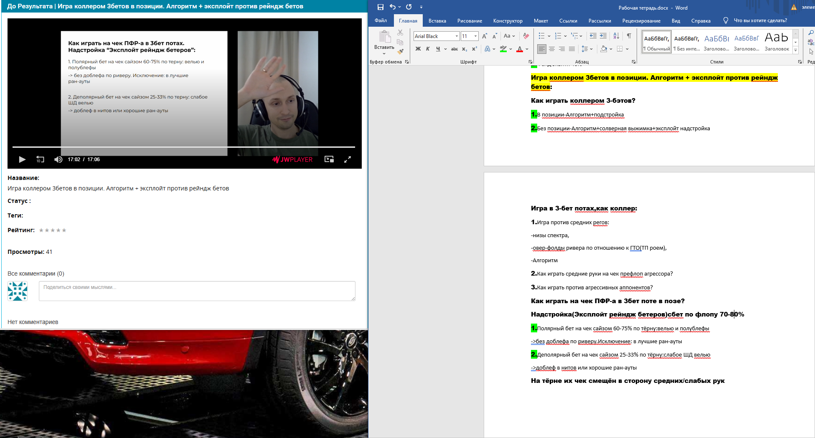Enable picture-in-picture mode in video player
Viewport: 815px width, 438px height.
click(329, 159)
